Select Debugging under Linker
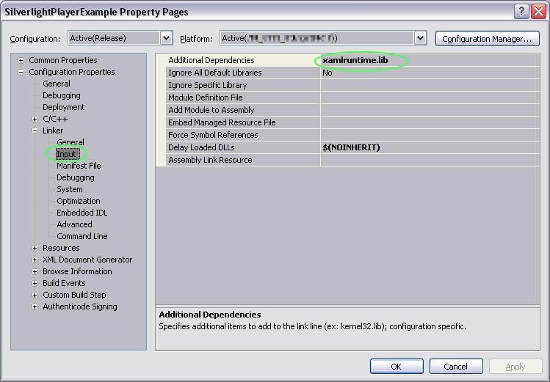 [76, 177]
